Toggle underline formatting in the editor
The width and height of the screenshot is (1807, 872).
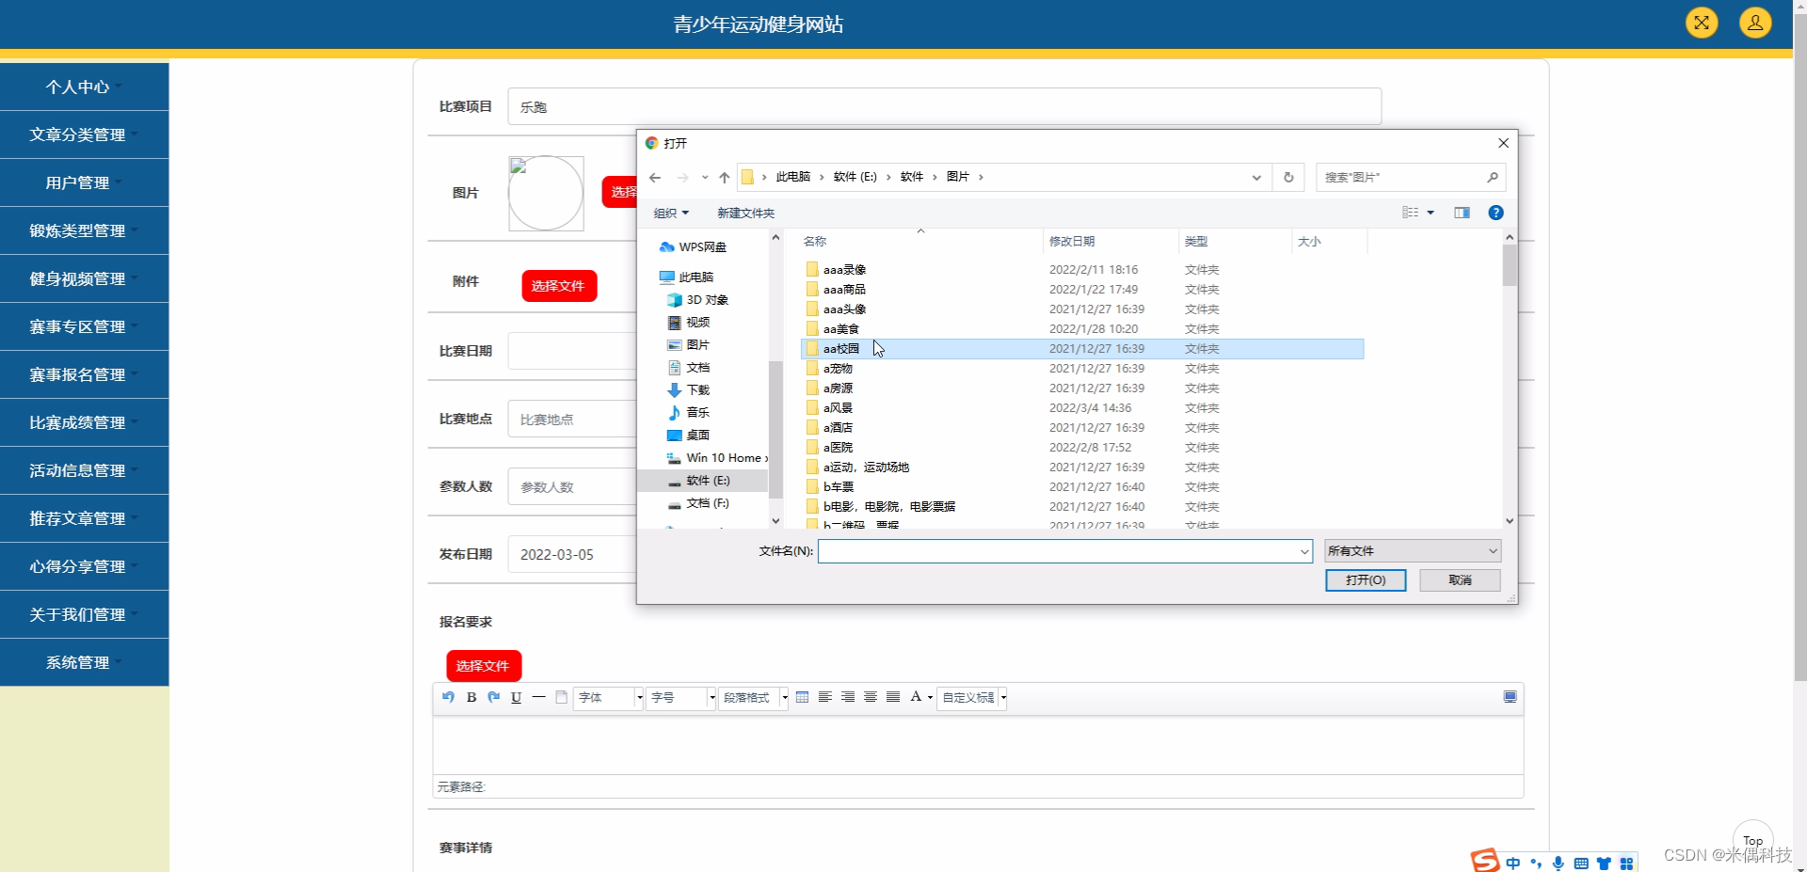pos(516,697)
